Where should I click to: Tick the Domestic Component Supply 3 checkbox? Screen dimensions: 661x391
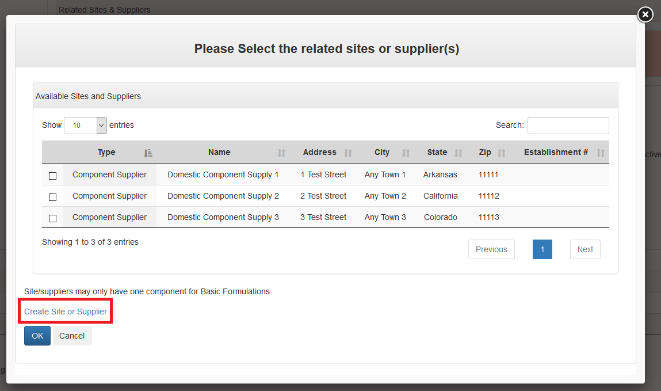click(53, 218)
